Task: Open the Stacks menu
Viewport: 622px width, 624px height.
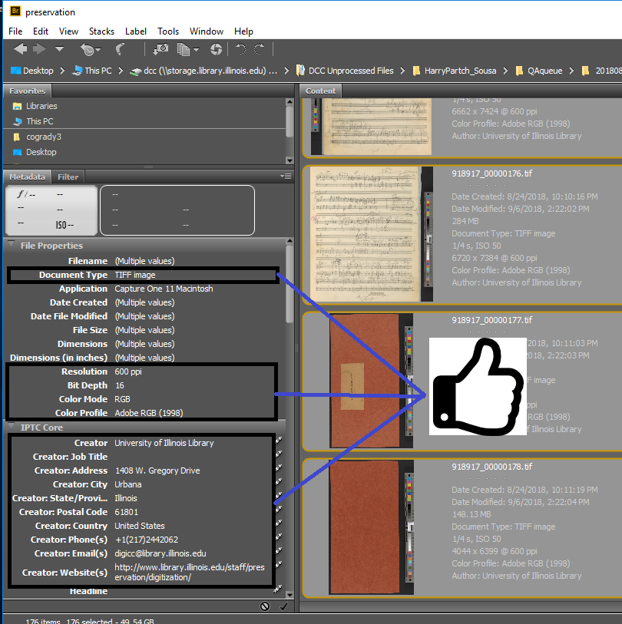Action: tap(101, 31)
